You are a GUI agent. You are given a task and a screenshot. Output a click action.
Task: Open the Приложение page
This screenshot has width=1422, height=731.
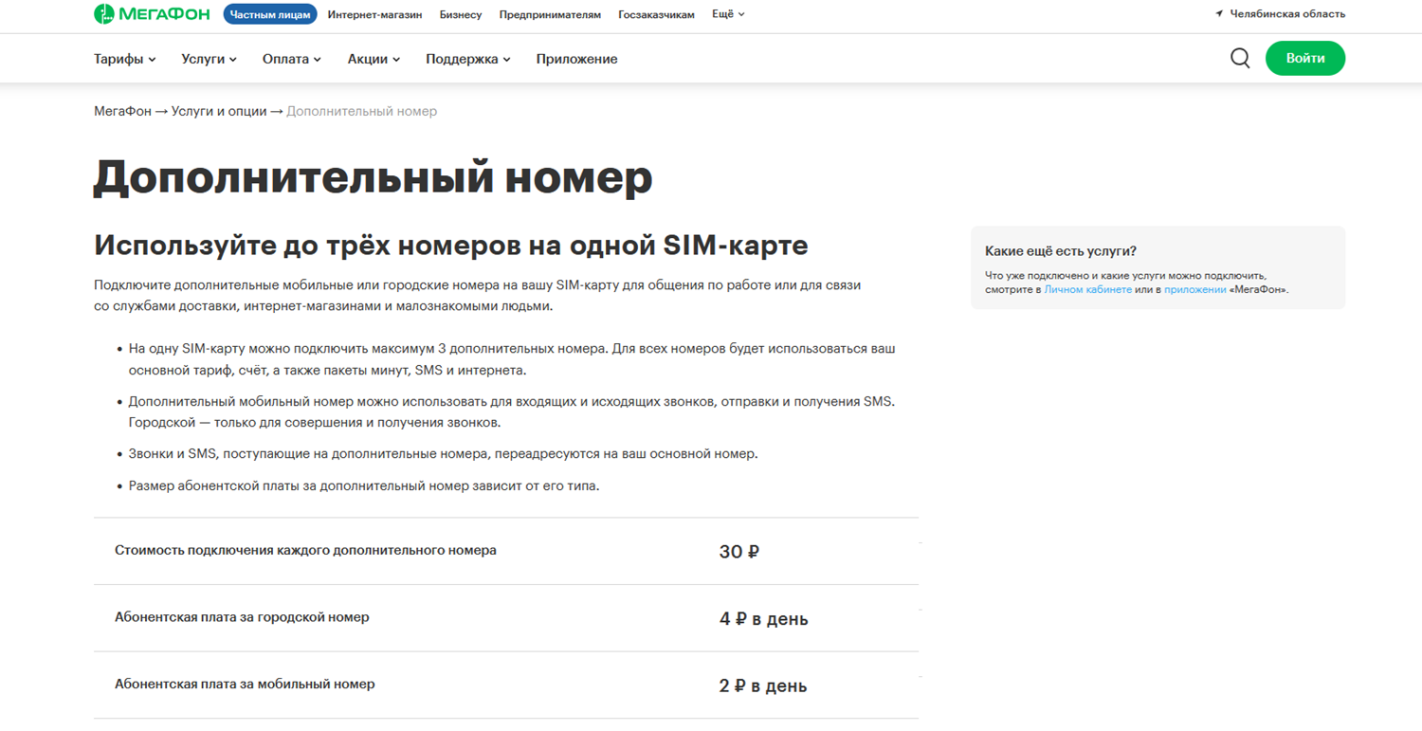[576, 59]
